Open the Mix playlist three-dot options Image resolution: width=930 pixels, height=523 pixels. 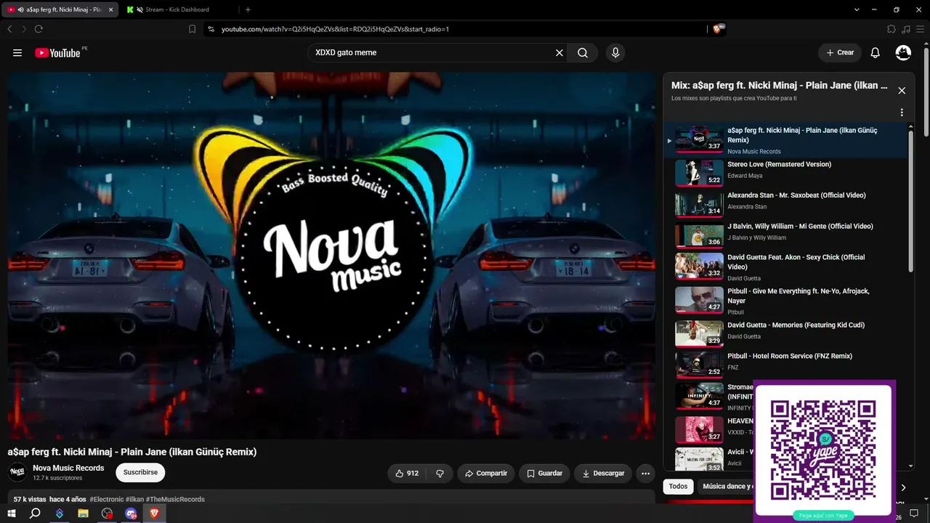point(902,113)
